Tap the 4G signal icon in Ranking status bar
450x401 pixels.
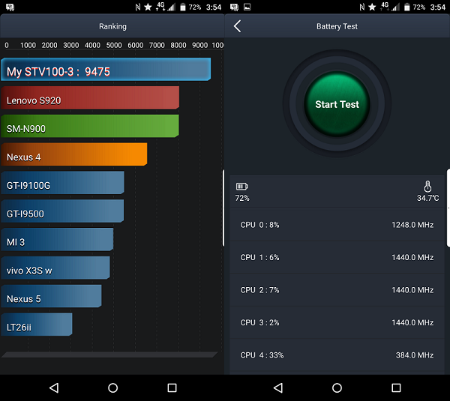(165, 7)
